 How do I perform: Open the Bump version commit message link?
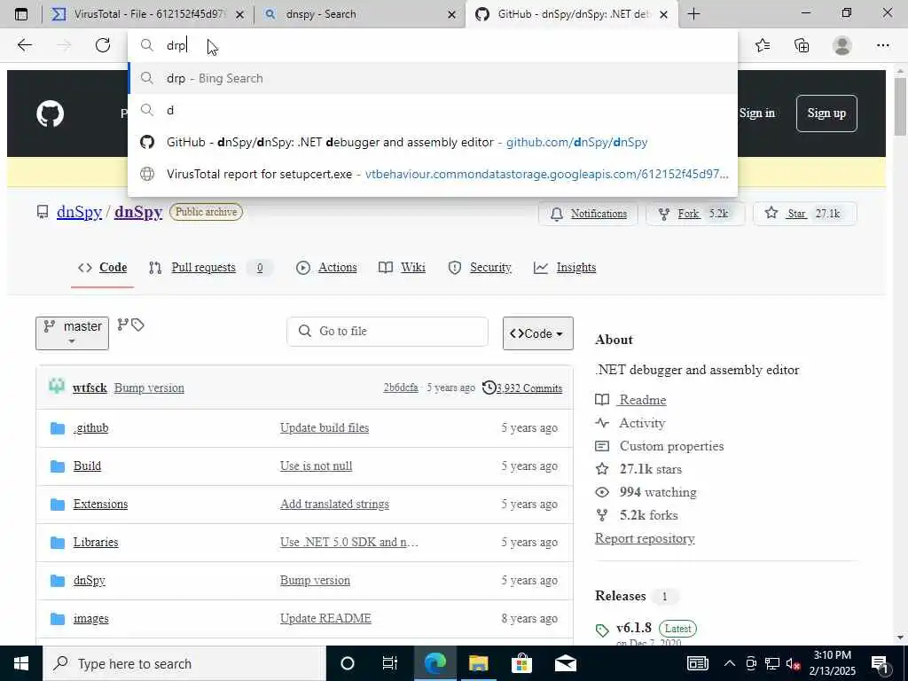(149, 388)
